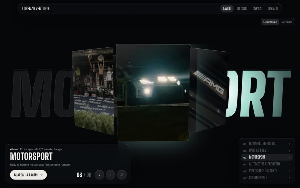This screenshot has height=188, width=300.
Task: Click the text 'Rally di notte e motocross: fari, fango e rumore.'
Action: click(x=40, y=164)
